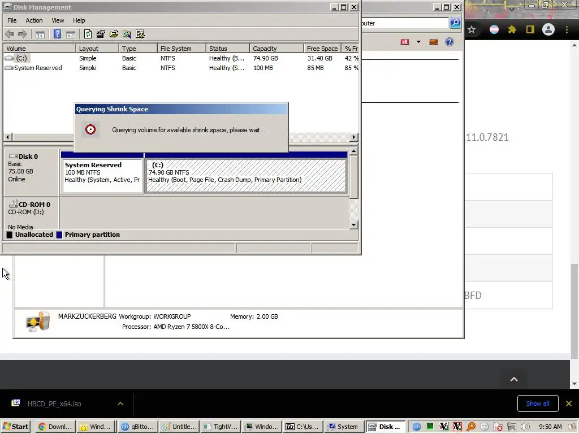Viewport: 579px width, 434px height.
Task: Open the File menu
Action: coord(12,20)
